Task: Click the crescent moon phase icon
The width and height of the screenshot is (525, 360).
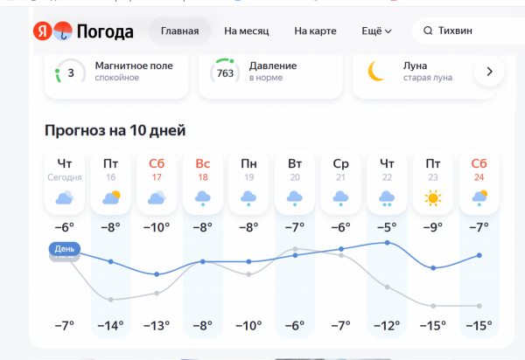Action: click(x=376, y=72)
